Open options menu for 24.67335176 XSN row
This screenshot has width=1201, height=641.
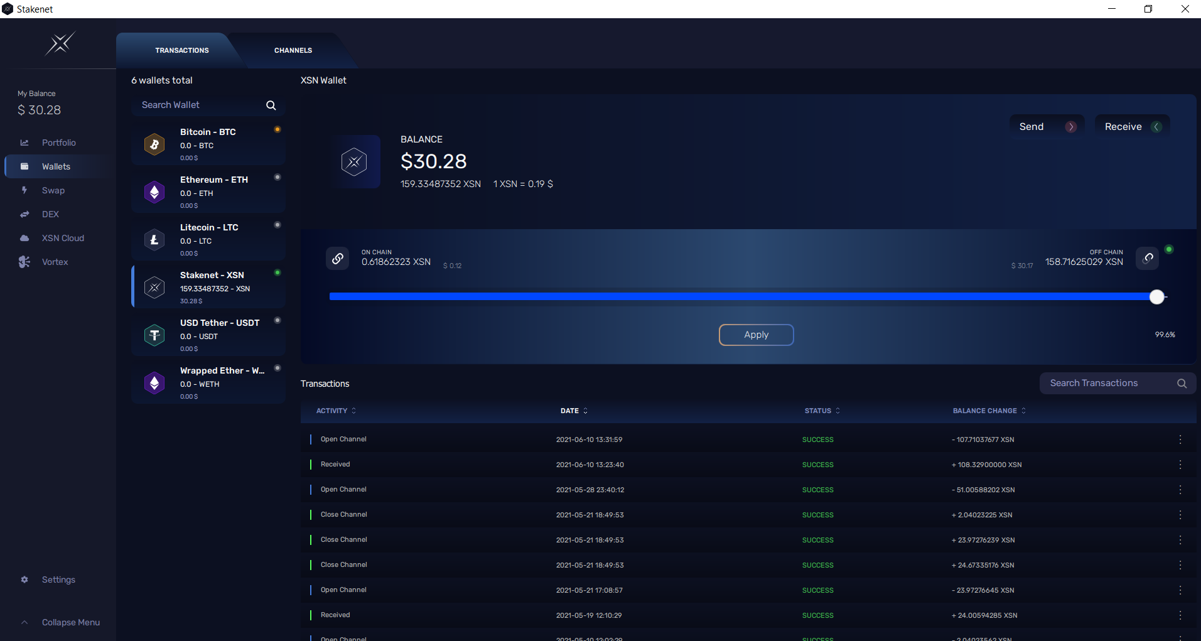click(x=1180, y=565)
